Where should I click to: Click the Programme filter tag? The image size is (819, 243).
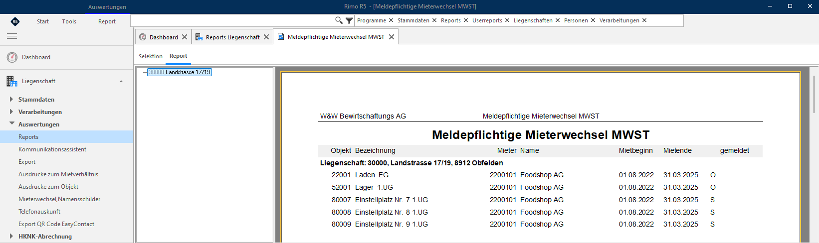[x=372, y=20]
